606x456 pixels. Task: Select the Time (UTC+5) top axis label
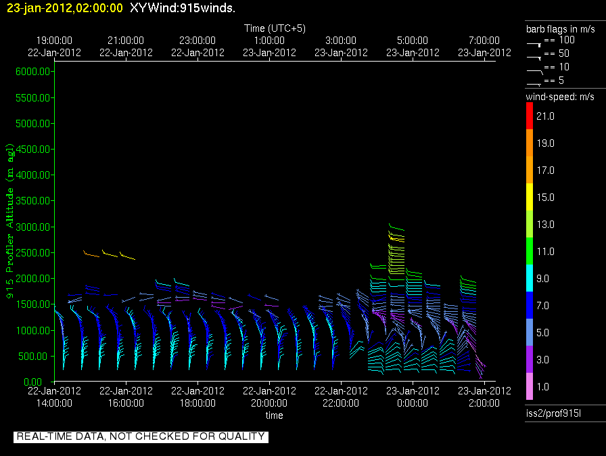coord(275,28)
